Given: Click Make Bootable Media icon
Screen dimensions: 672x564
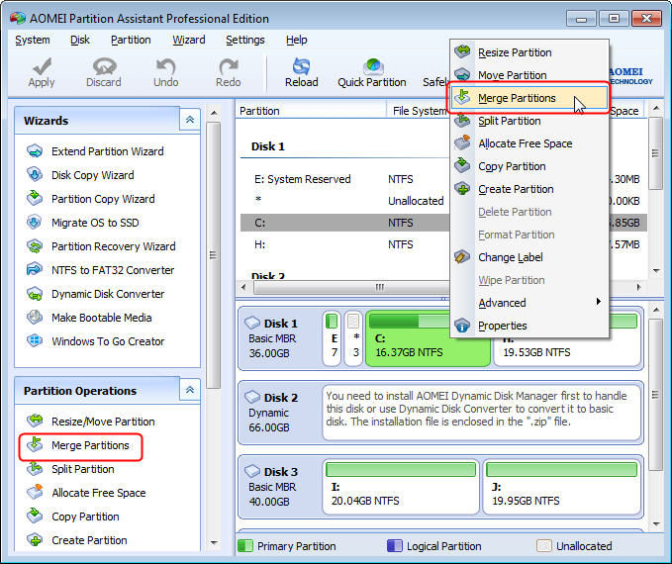Looking at the screenshot, I should point(35,318).
